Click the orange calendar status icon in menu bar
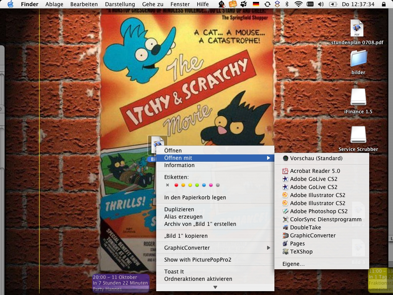The width and height of the screenshot is (393, 295). [x=233, y=4]
